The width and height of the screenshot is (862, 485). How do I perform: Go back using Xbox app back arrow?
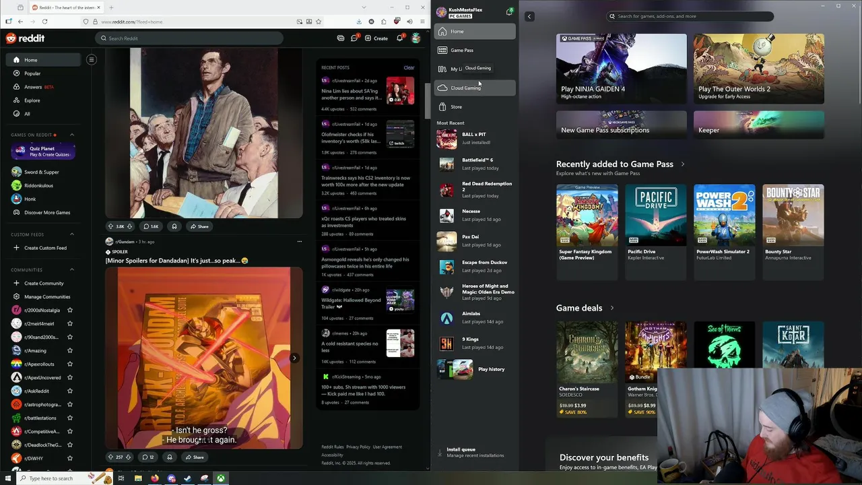(x=529, y=16)
